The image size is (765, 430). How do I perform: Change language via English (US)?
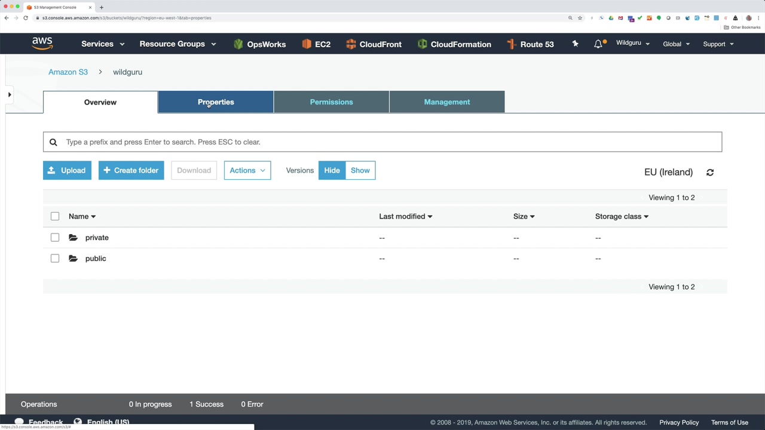[102, 422]
